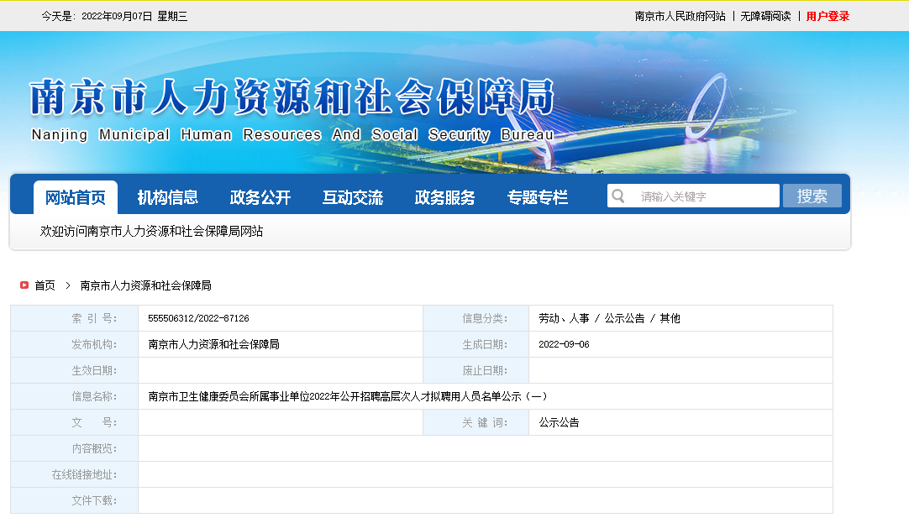Go to 首页 breadcrumb link
Screen dimensions: 909x523
click(45, 285)
